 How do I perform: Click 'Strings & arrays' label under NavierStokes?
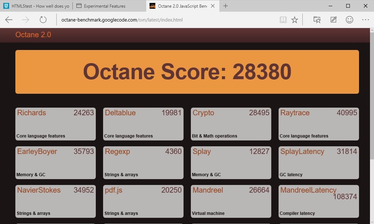[33, 213]
